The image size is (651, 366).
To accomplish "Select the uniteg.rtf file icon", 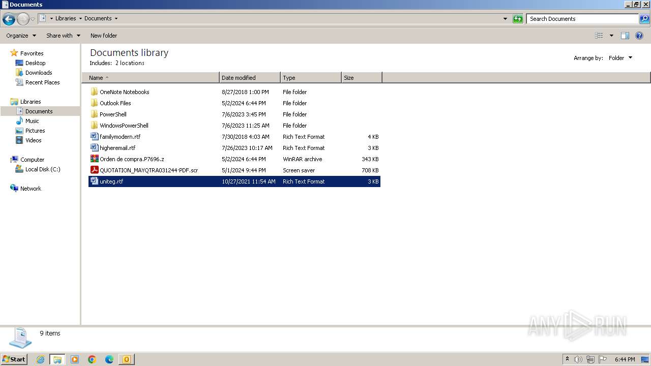I will [94, 181].
